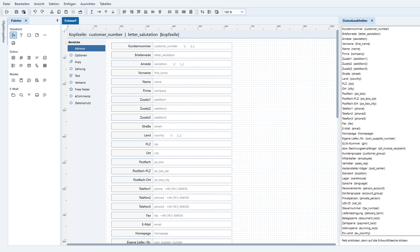Pick the checkbox element under Daten
The height and width of the screenshot is (252, 420).
(45, 57)
